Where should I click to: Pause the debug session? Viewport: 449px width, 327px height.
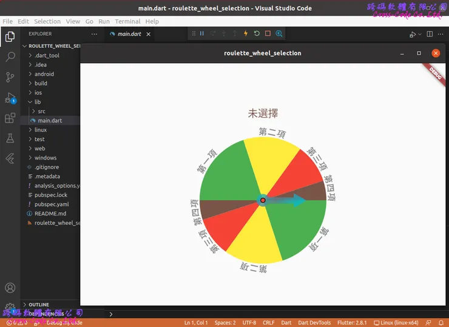[x=202, y=33]
